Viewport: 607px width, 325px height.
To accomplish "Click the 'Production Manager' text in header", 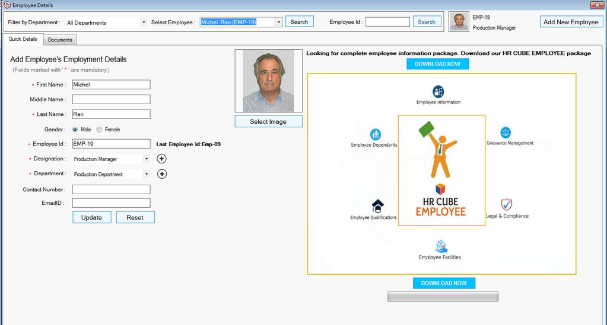I will click(x=494, y=28).
